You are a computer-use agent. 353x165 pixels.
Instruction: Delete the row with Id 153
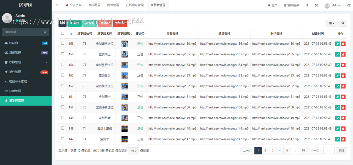(343, 76)
